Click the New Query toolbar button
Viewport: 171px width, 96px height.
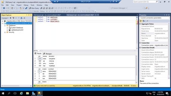click(x=34, y=8)
